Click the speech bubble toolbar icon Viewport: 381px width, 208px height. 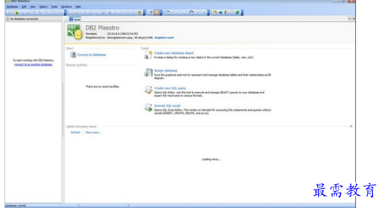232,12
